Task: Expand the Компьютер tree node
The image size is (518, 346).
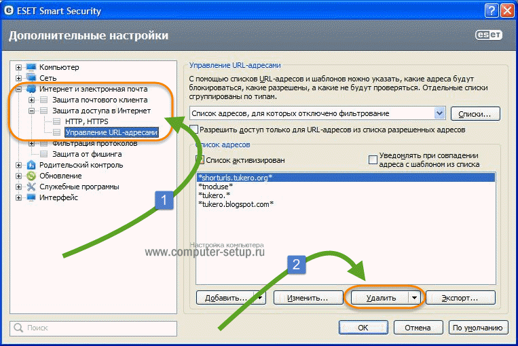Action: [x=18, y=67]
